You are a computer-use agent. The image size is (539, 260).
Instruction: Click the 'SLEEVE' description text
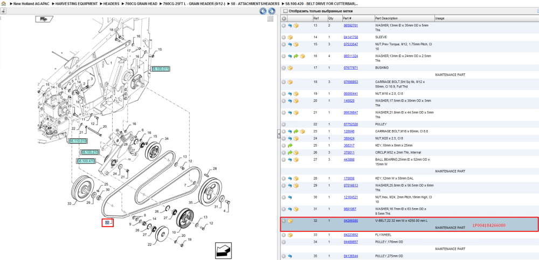pyautogui.click(x=381, y=37)
